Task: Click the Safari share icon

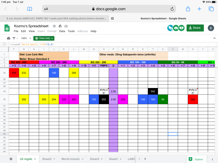Action: [x=188, y=9]
